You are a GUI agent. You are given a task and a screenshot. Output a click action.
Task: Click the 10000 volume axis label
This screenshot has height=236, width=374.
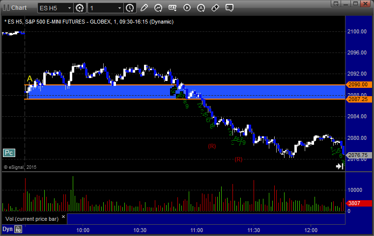355,190
